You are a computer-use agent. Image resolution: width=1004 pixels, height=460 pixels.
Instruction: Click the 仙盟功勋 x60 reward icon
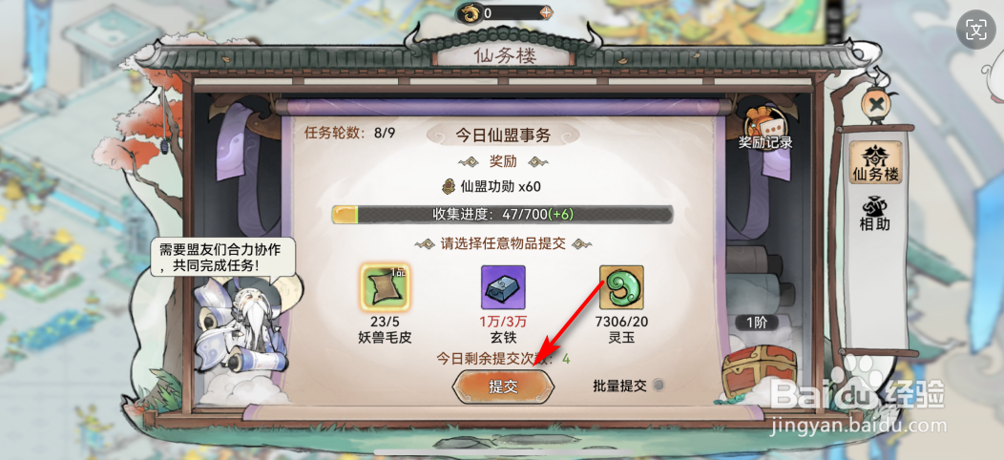pos(449,186)
